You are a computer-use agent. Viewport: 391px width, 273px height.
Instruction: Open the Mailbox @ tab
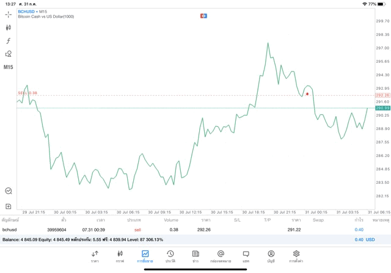(x=221, y=256)
